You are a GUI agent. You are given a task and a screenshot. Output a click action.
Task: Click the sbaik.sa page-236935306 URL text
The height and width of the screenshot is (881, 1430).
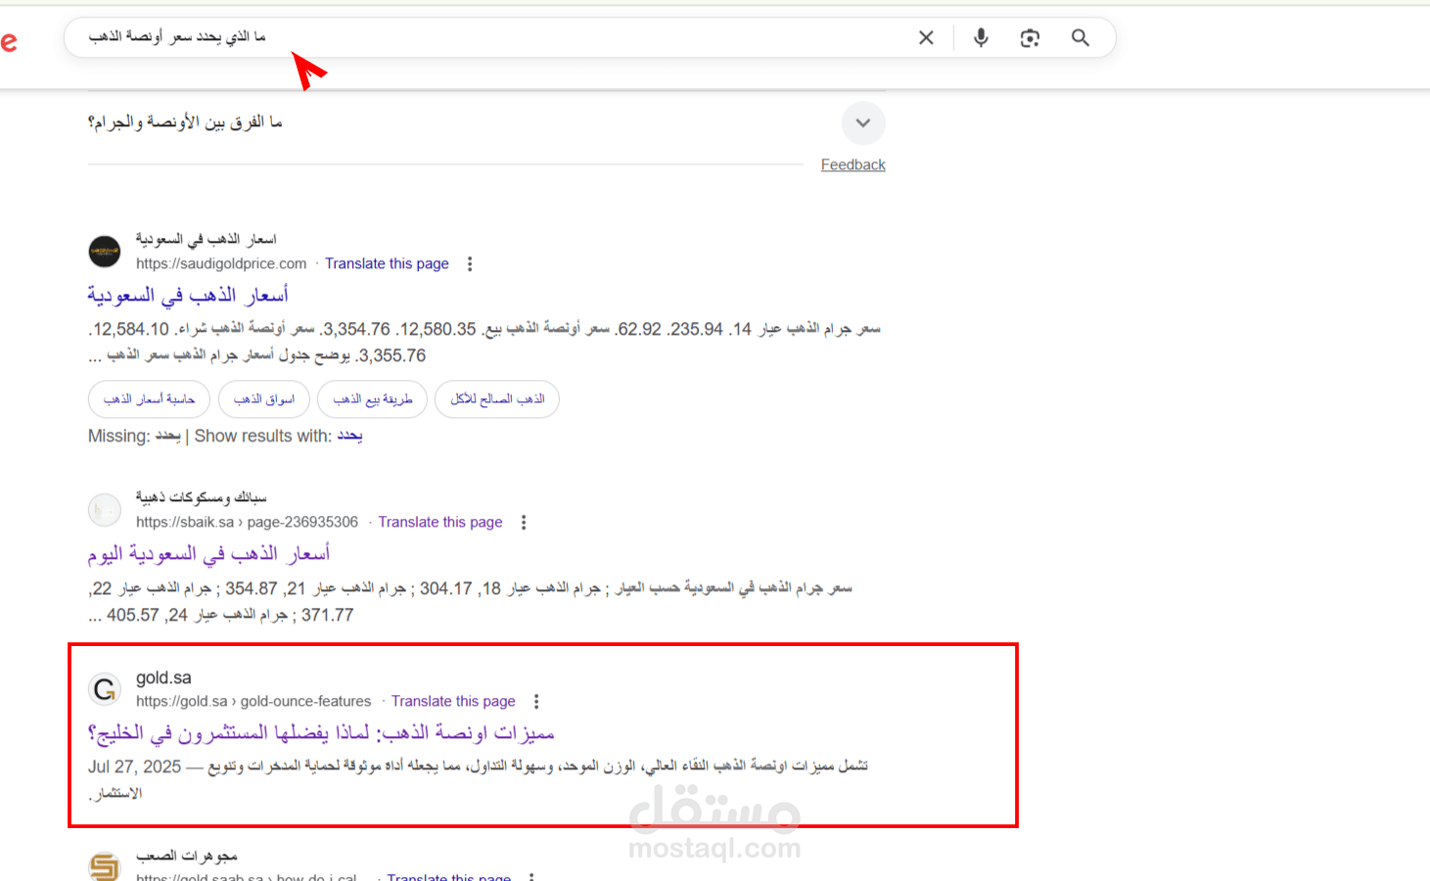(x=247, y=522)
